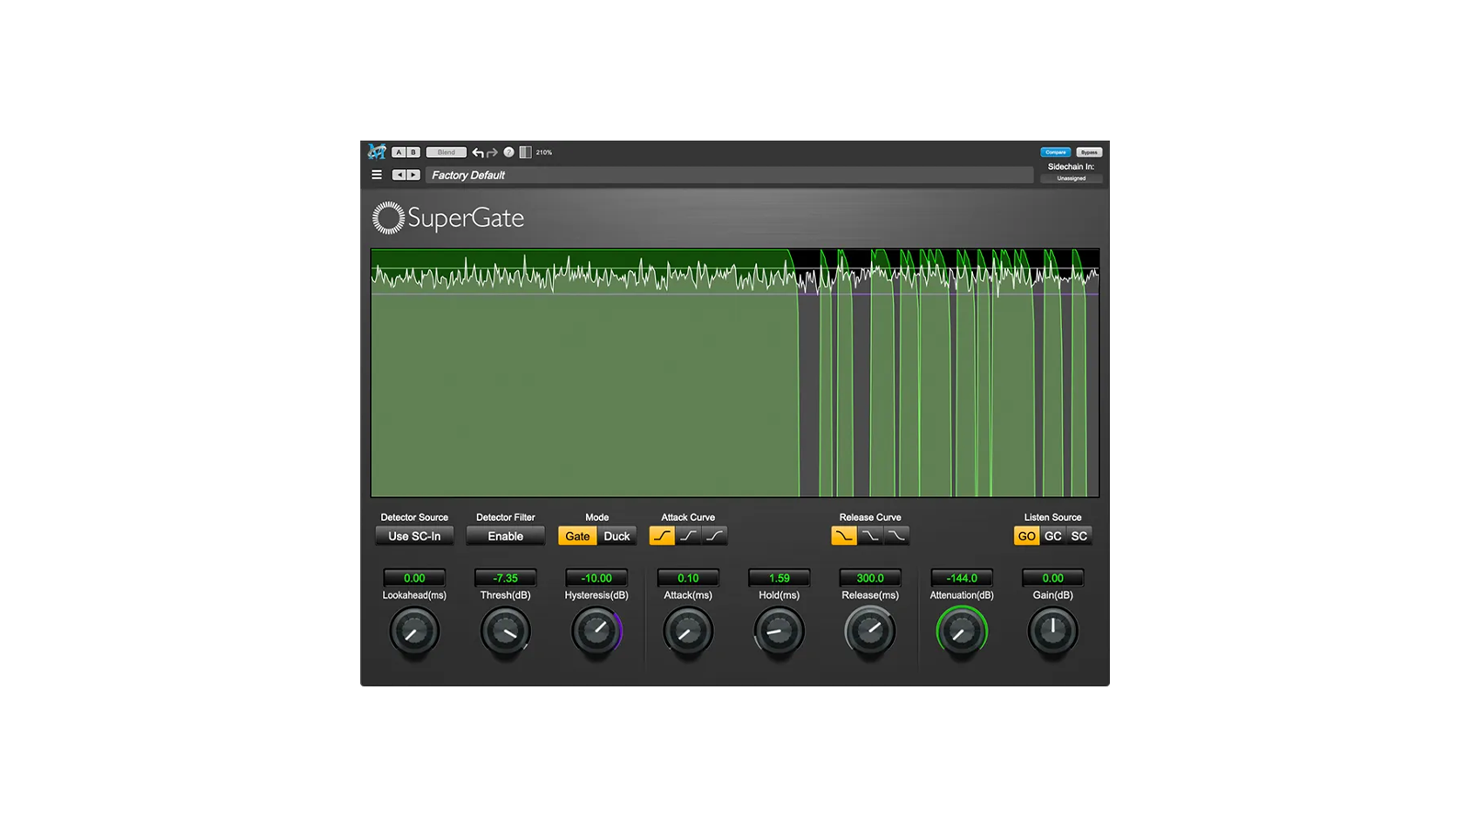This screenshot has height=827, width=1470.
Task: Switch to Duck mode
Action: (617, 536)
